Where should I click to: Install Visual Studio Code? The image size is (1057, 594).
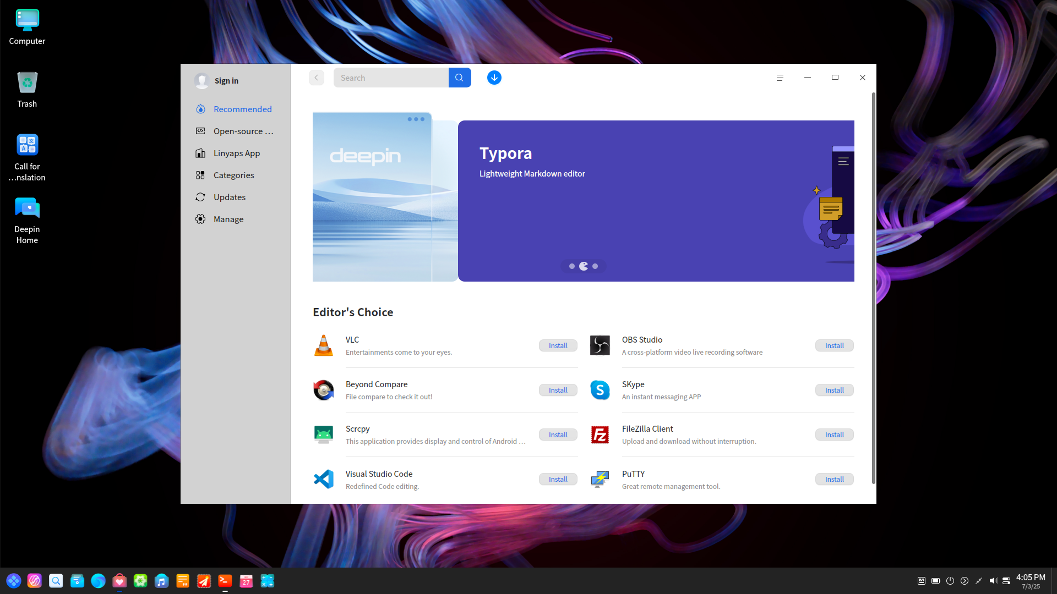558,479
